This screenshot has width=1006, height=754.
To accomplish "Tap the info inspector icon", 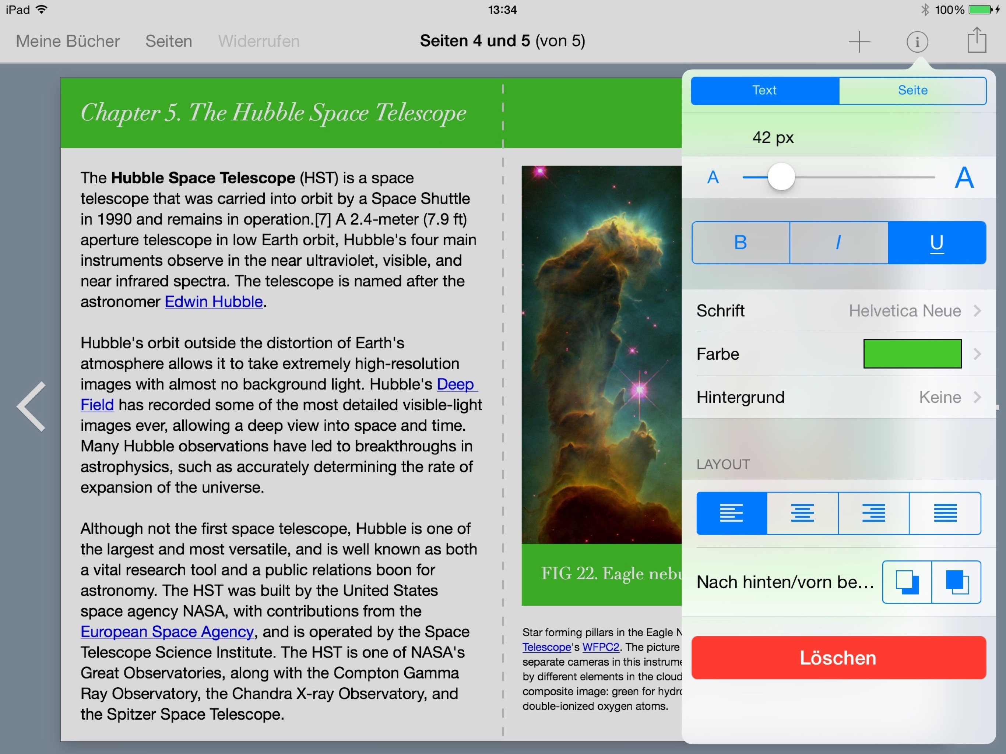I will click(917, 41).
